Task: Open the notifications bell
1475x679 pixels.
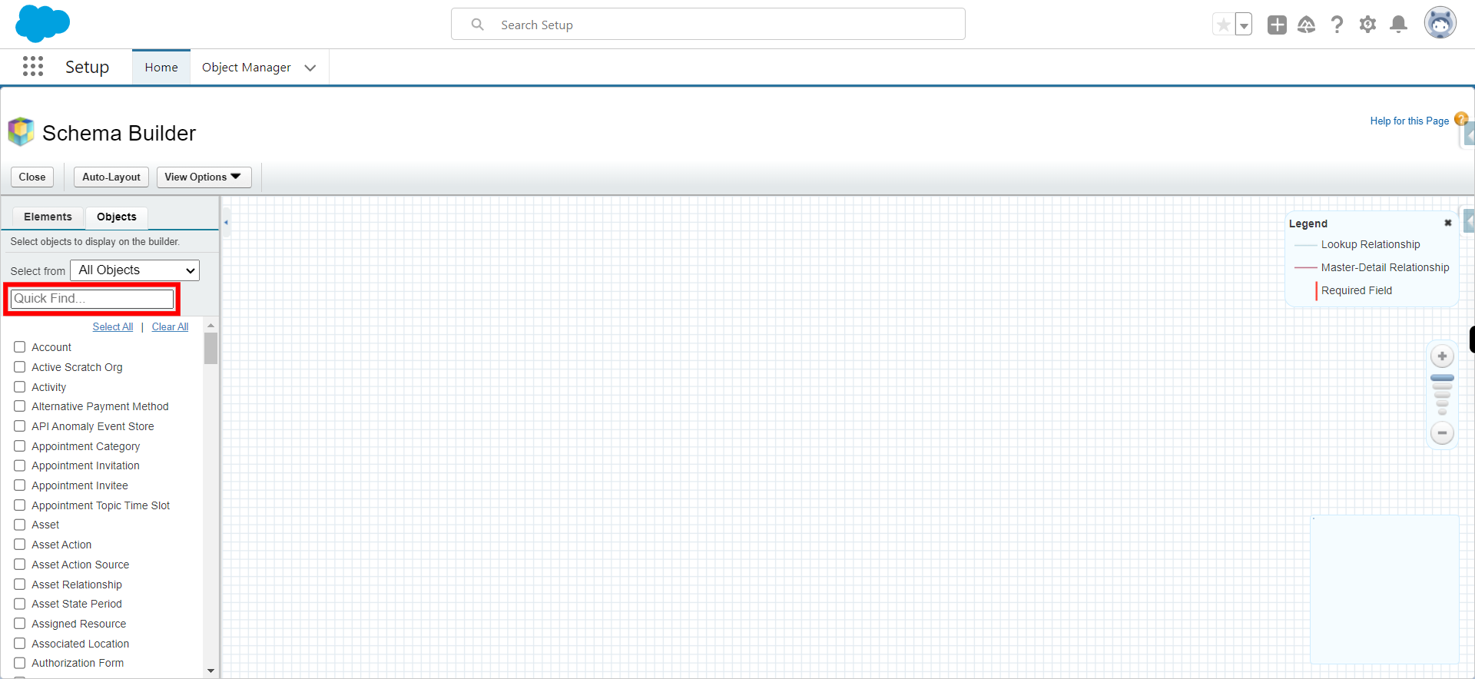Action: coord(1399,25)
